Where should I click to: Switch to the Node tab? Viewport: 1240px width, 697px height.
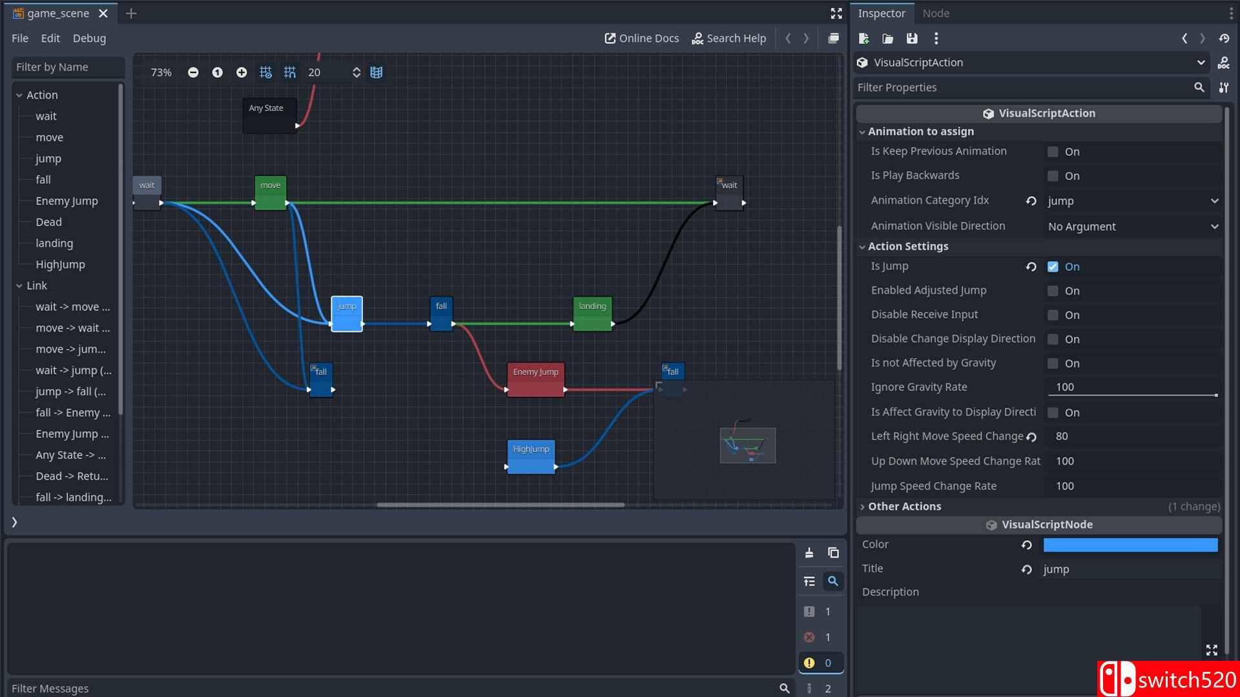(935, 14)
